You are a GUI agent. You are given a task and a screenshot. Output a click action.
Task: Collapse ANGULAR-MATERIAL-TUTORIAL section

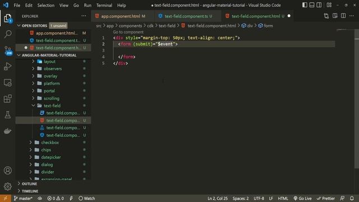[19, 55]
